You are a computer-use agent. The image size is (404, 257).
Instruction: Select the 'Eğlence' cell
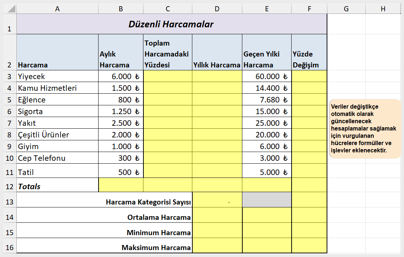57,100
